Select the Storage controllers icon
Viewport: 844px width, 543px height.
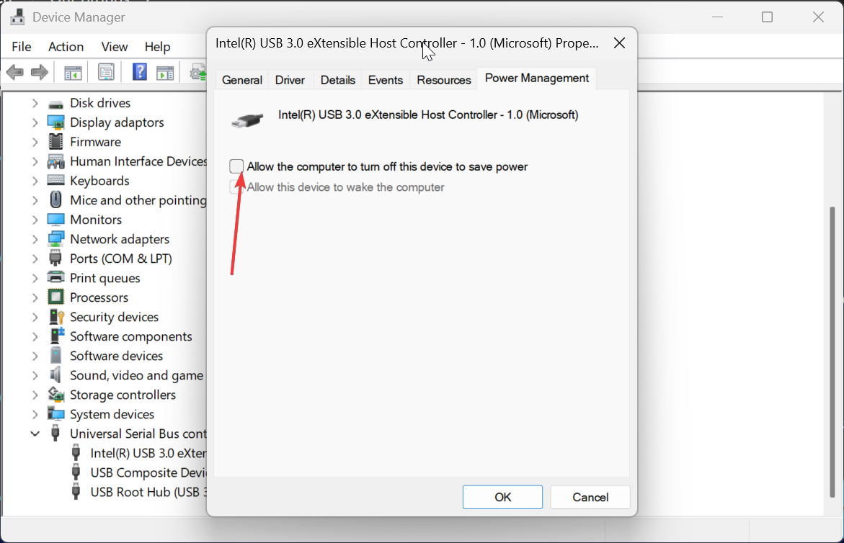click(x=56, y=395)
